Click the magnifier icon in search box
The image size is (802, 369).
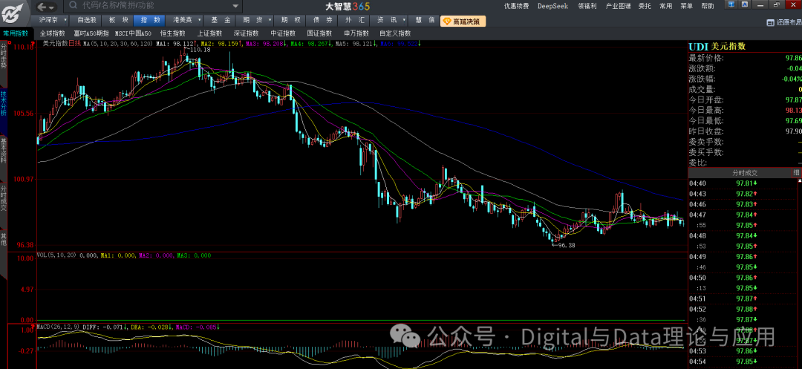(x=73, y=6)
